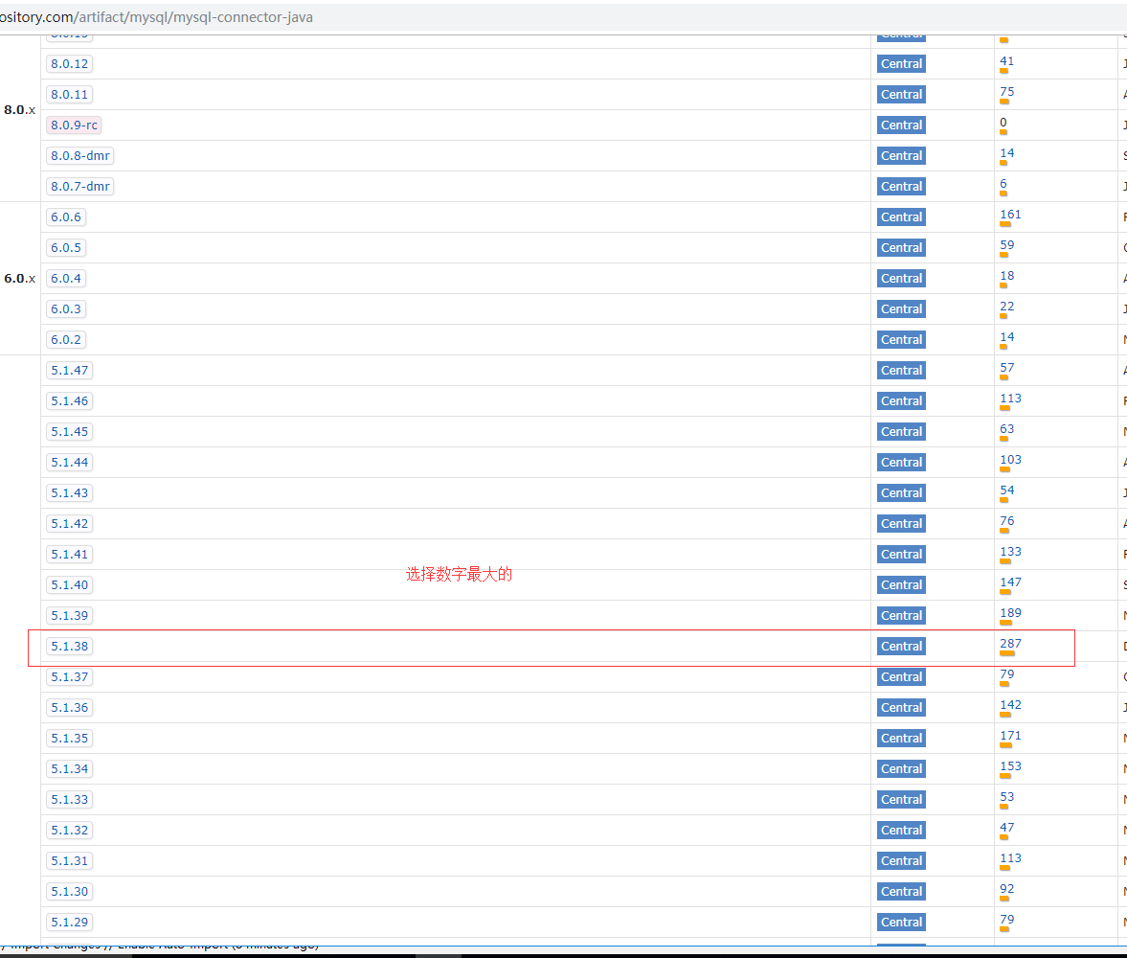
Task: Open version 6.0.5 link
Action: click(x=66, y=247)
